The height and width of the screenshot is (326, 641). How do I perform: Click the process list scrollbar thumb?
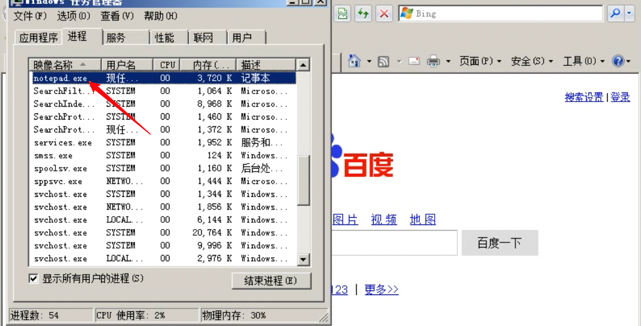tap(303, 179)
